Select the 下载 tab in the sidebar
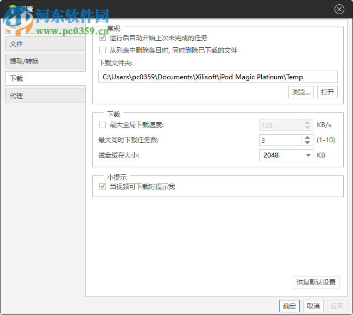The height and width of the screenshot is (315, 353). (46, 78)
